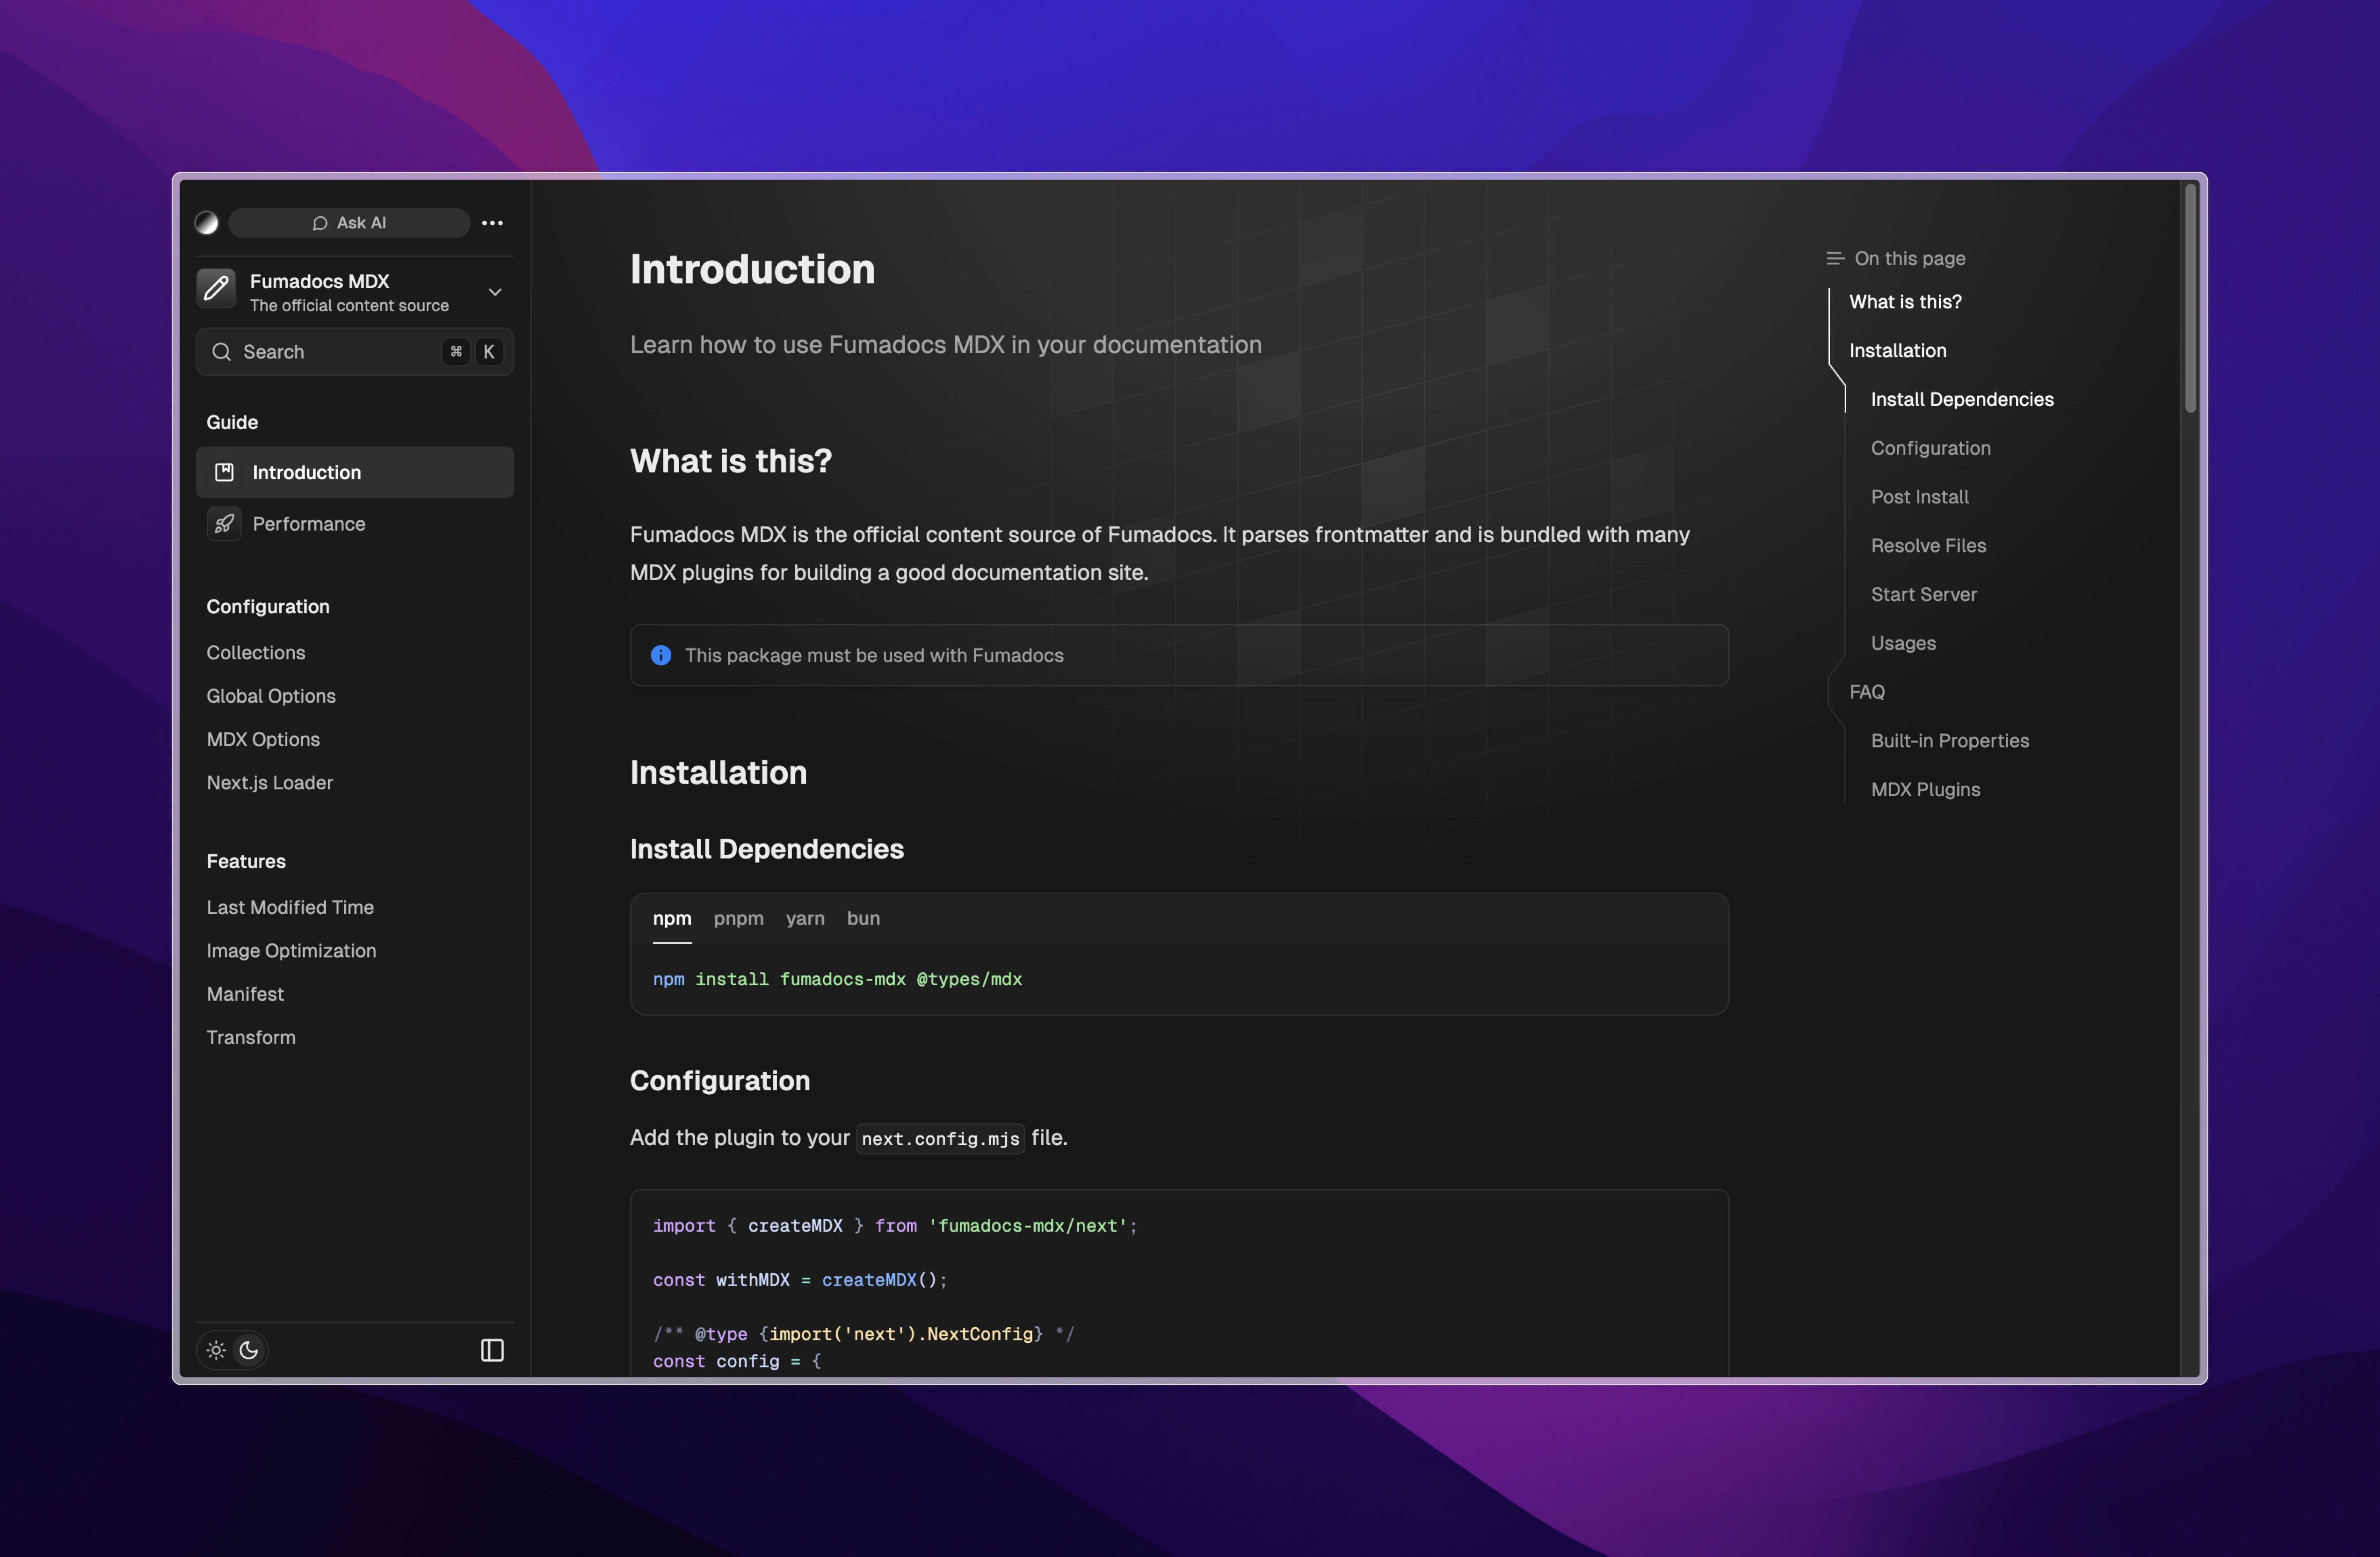Click the npm install fumadocs-mdx command

click(837, 980)
